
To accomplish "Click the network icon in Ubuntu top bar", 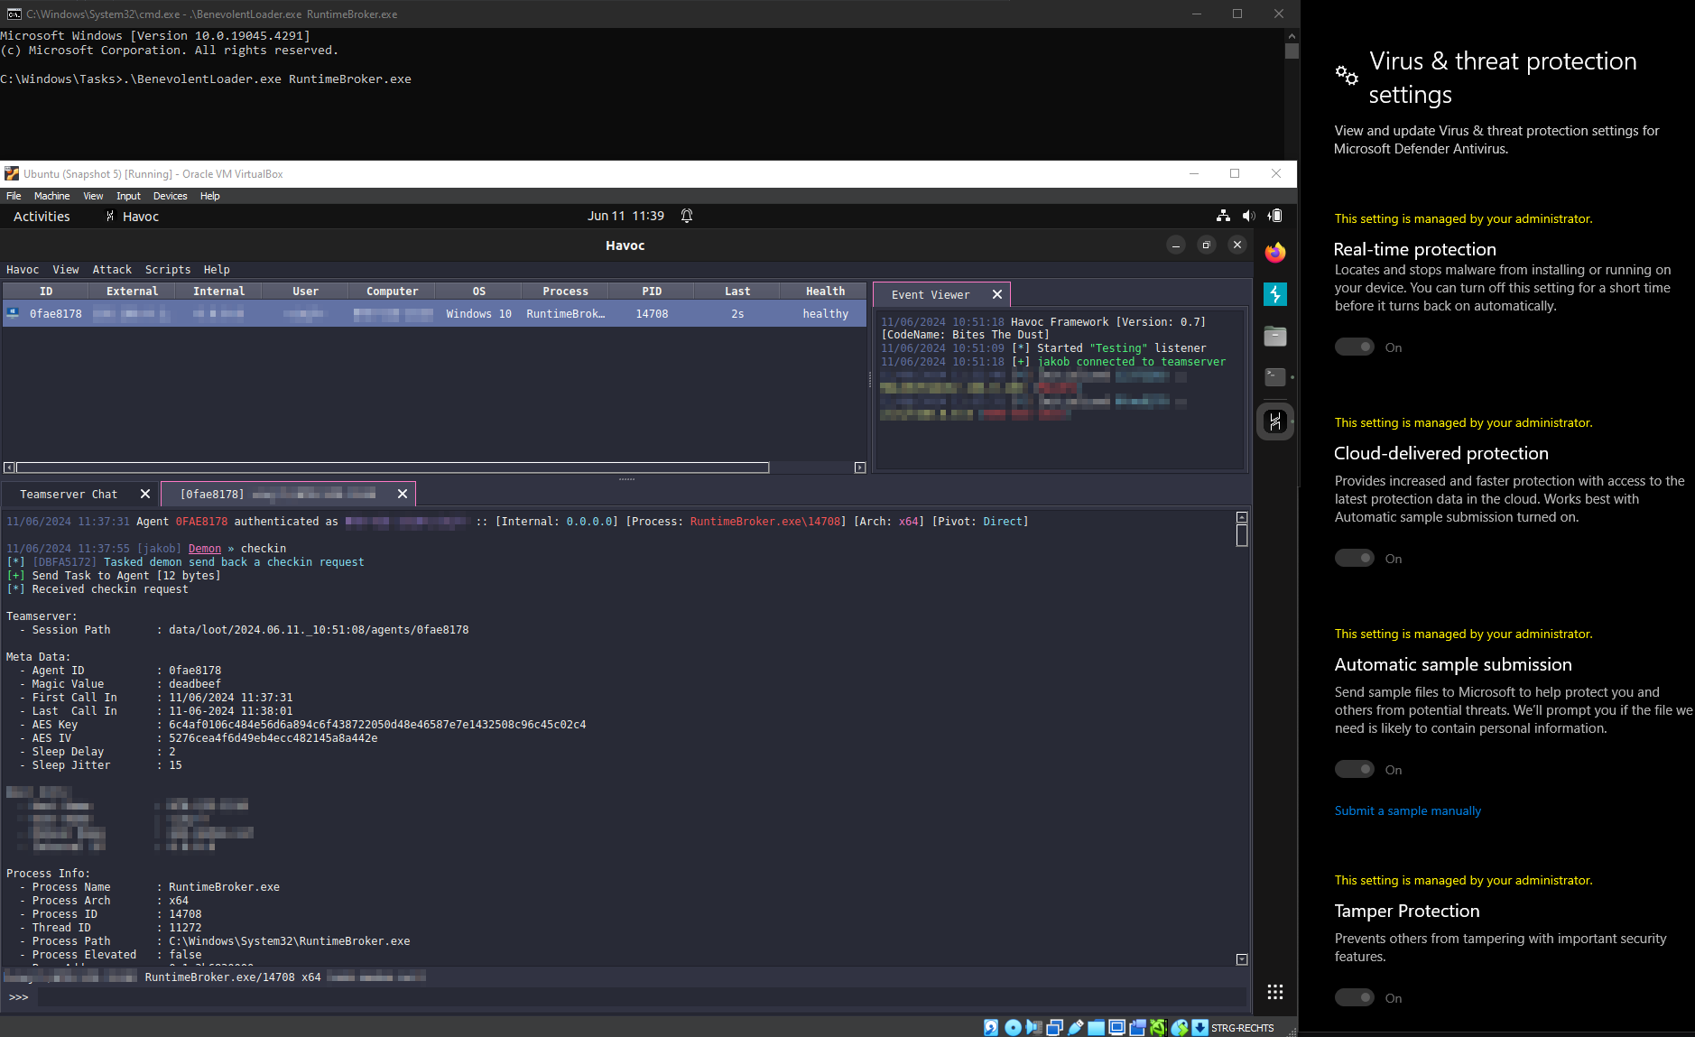I will pyautogui.click(x=1223, y=216).
